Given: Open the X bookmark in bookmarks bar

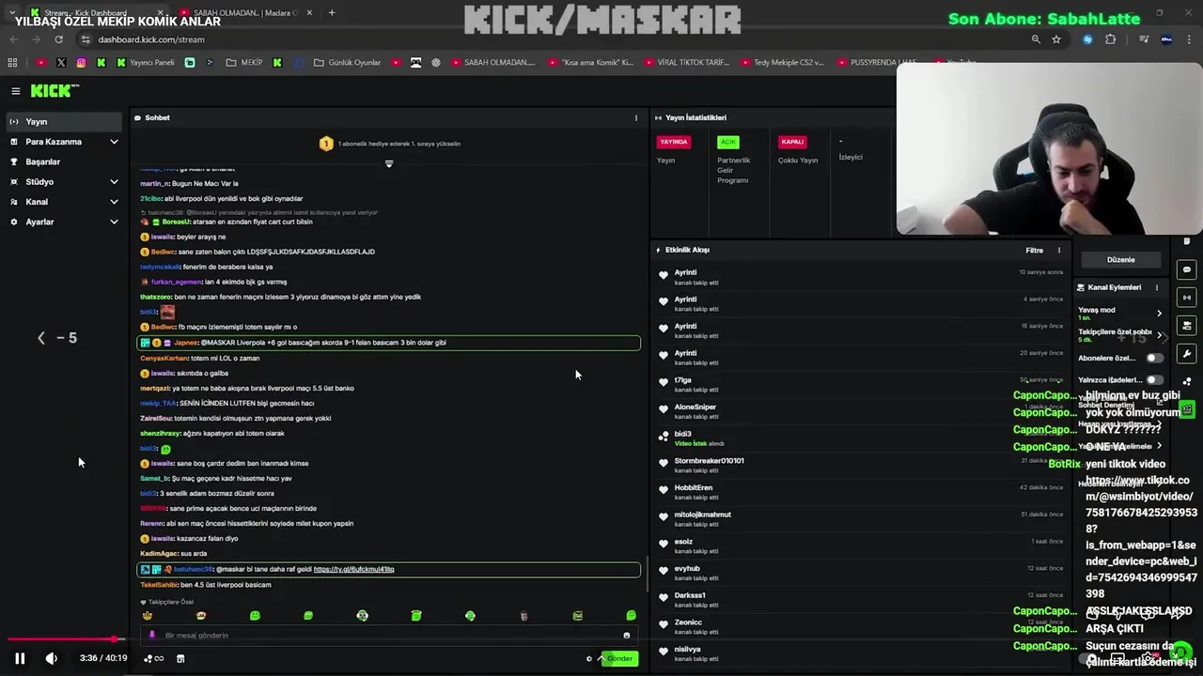Looking at the screenshot, I should 61,63.
